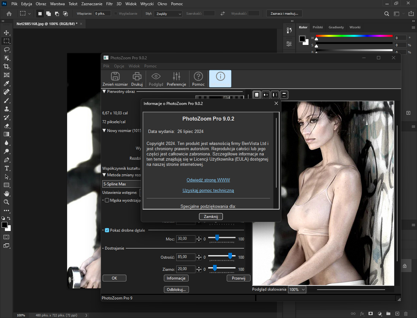Viewport: 417px width, 318px height.
Task: Open Podgląd skalowania 100% dropdown
Action: [297, 289]
